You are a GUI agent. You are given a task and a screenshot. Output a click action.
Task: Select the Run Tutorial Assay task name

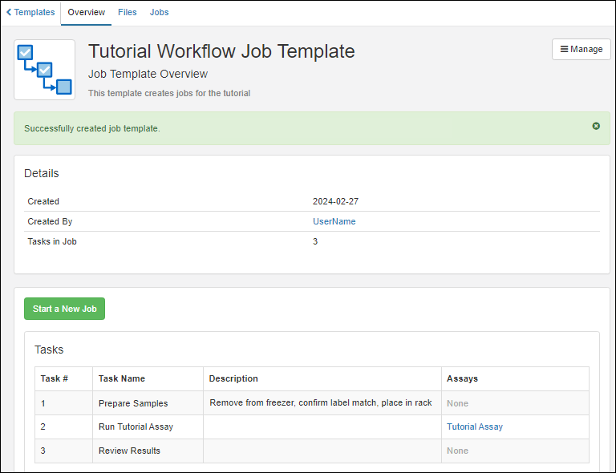pos(136,427)
